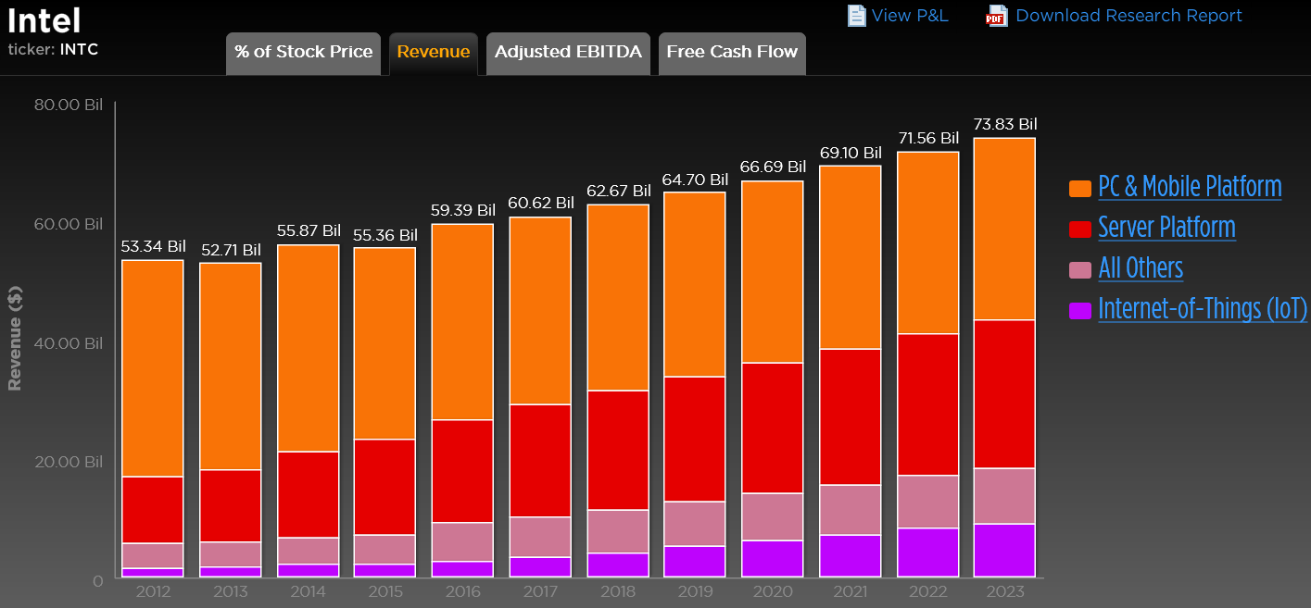The width and height of the screenshot is (1311, 608).
Task: Click the 60.00 Bil y-axis label
Action: coord(69,224)
